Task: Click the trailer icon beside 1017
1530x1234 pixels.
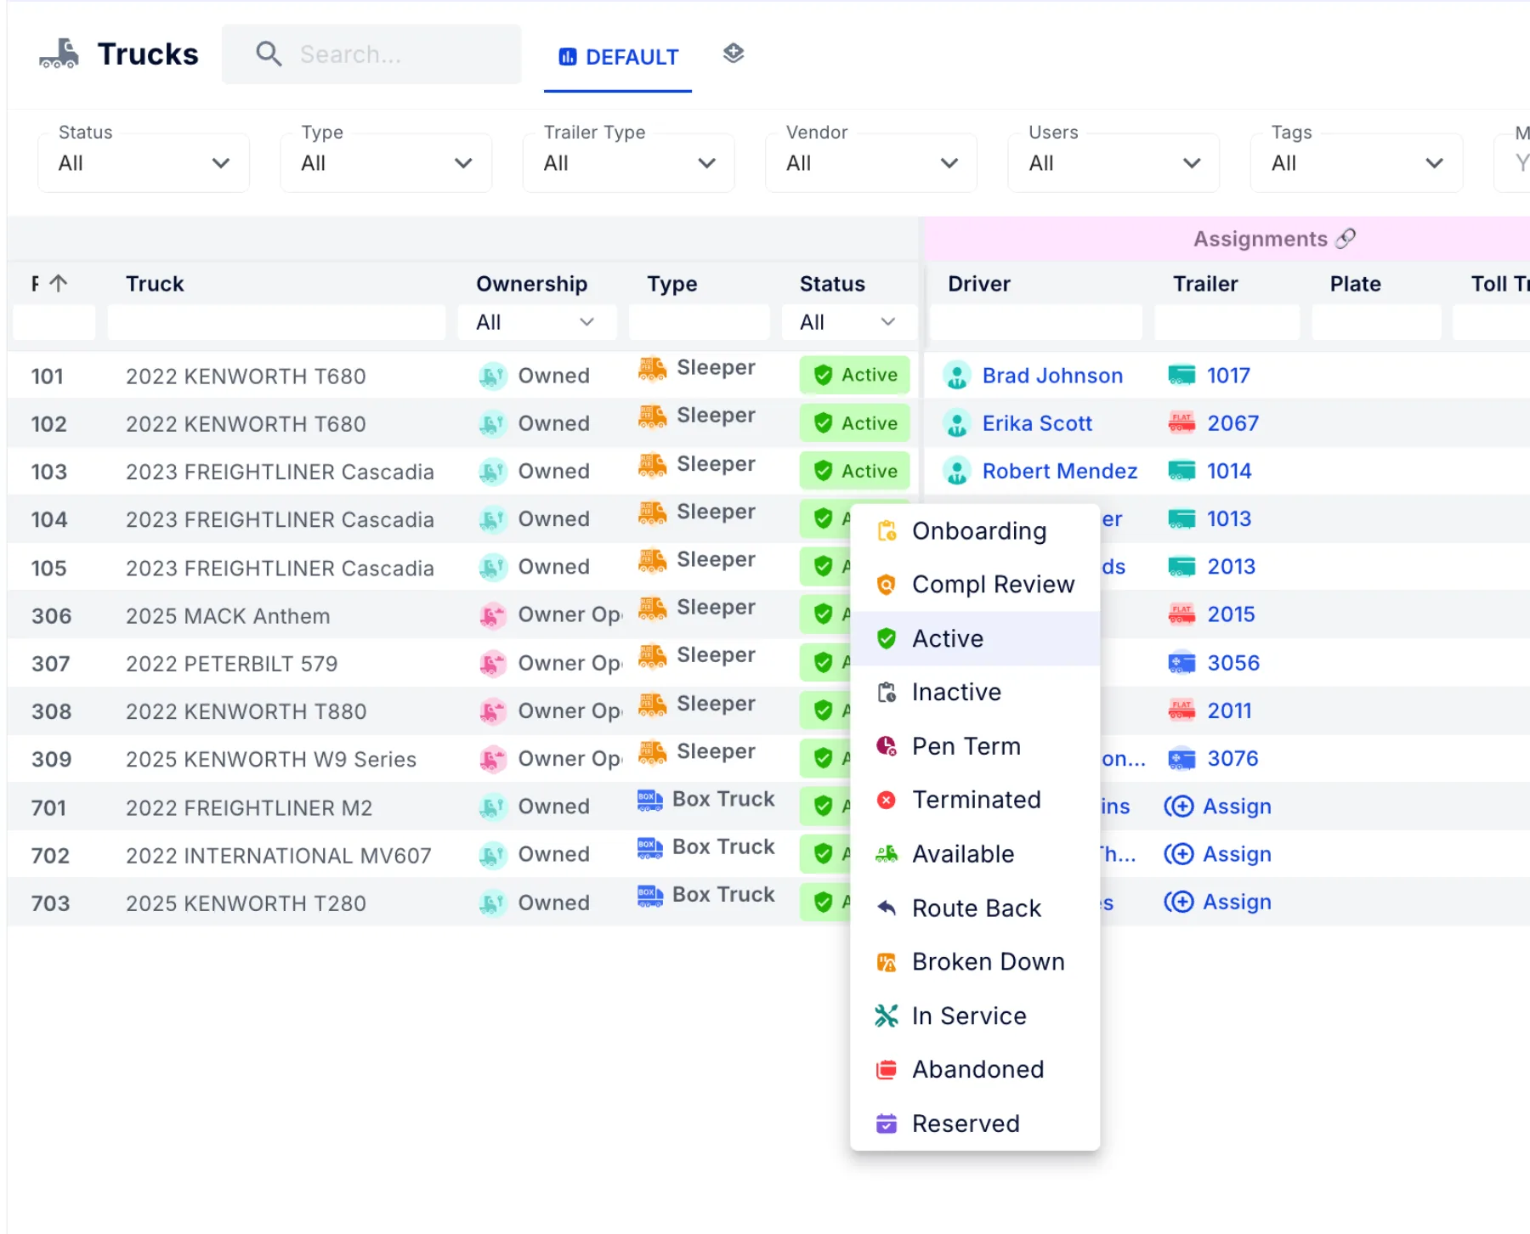Action: 1181,375
